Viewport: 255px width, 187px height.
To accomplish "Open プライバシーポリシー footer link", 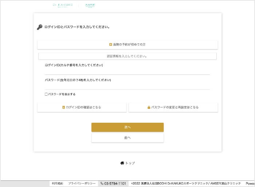I will tap(82, 183).
